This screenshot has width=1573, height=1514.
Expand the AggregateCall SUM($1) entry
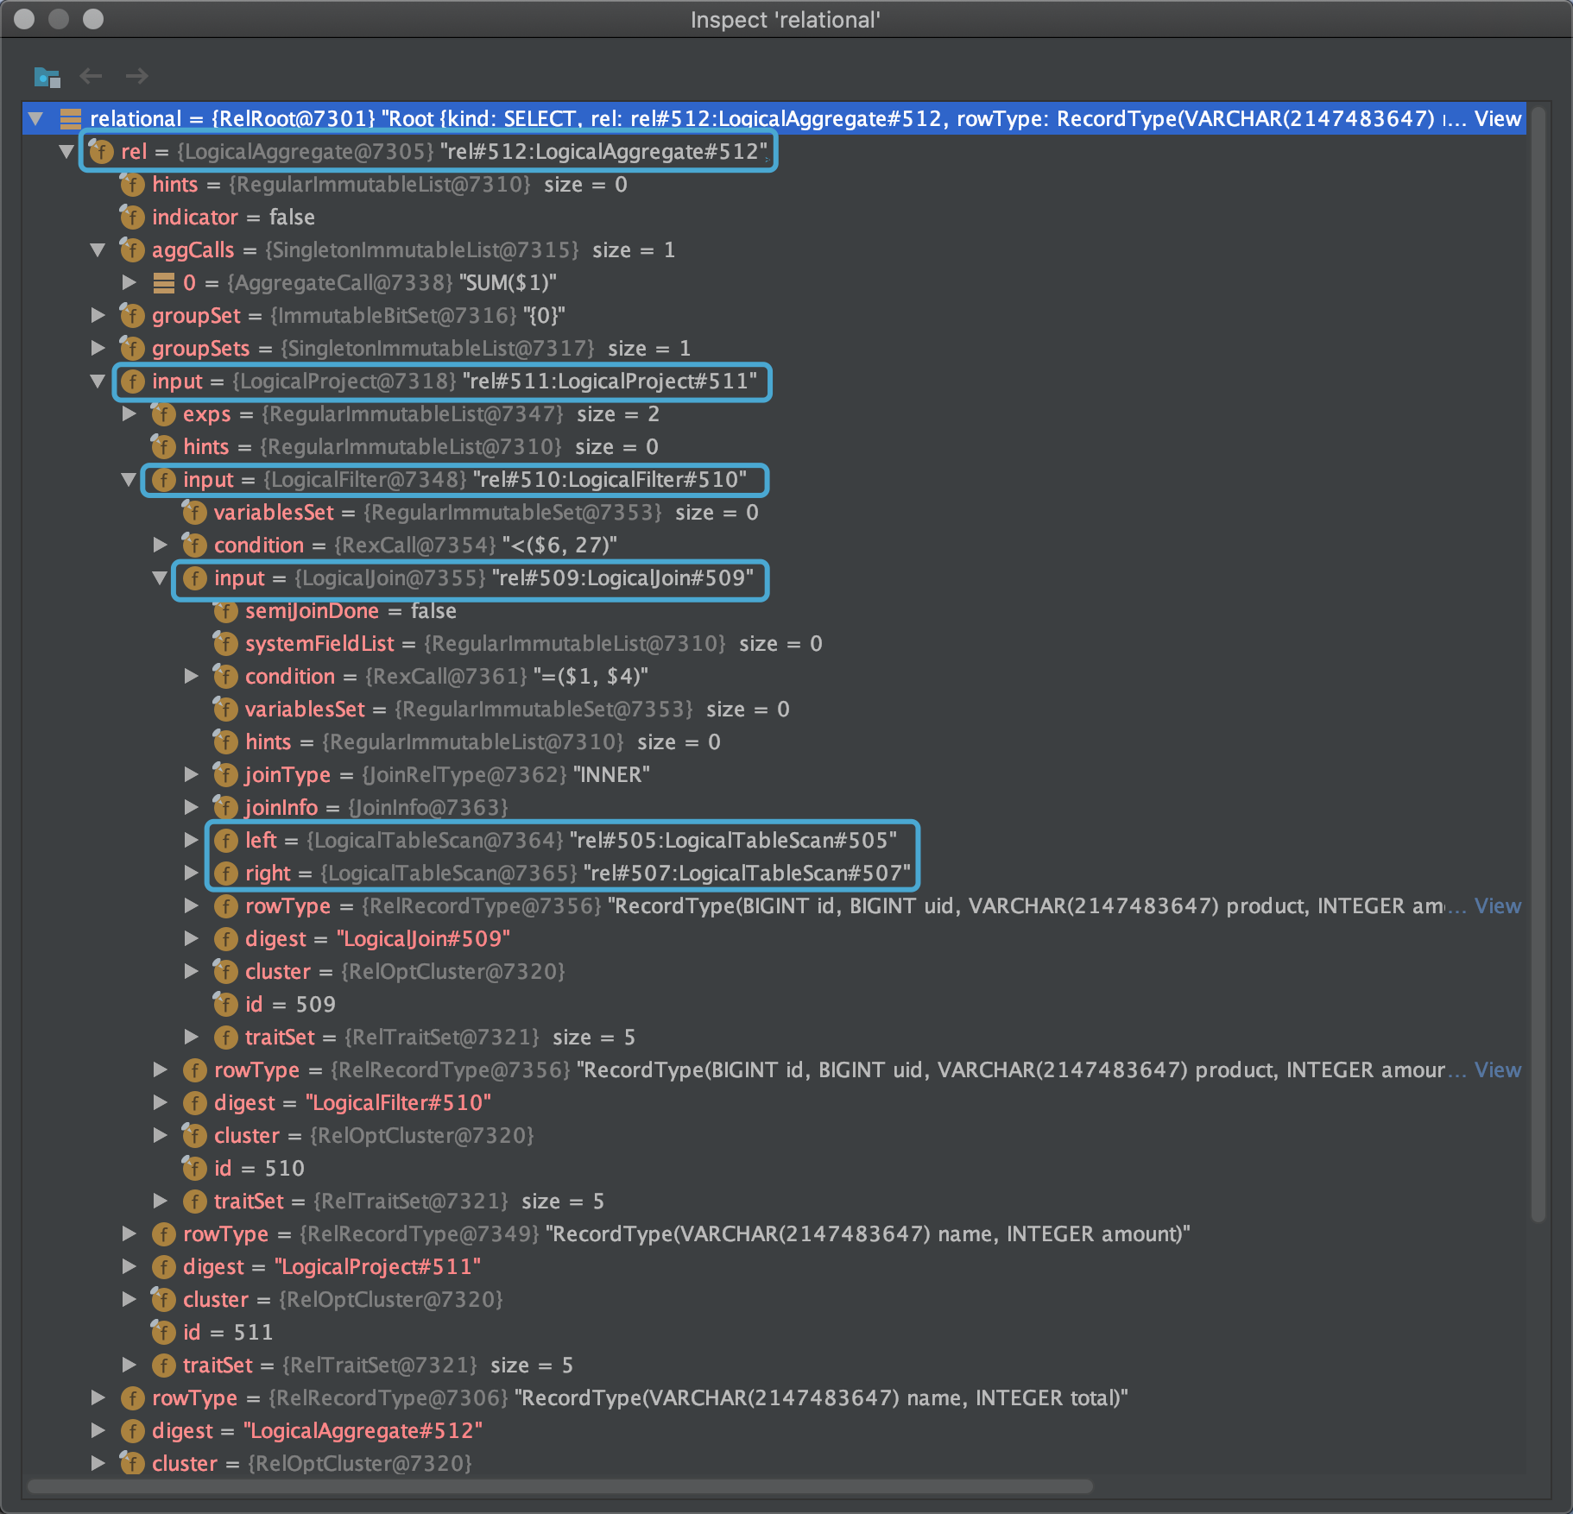pyautogui.click(x=129, y=282)
